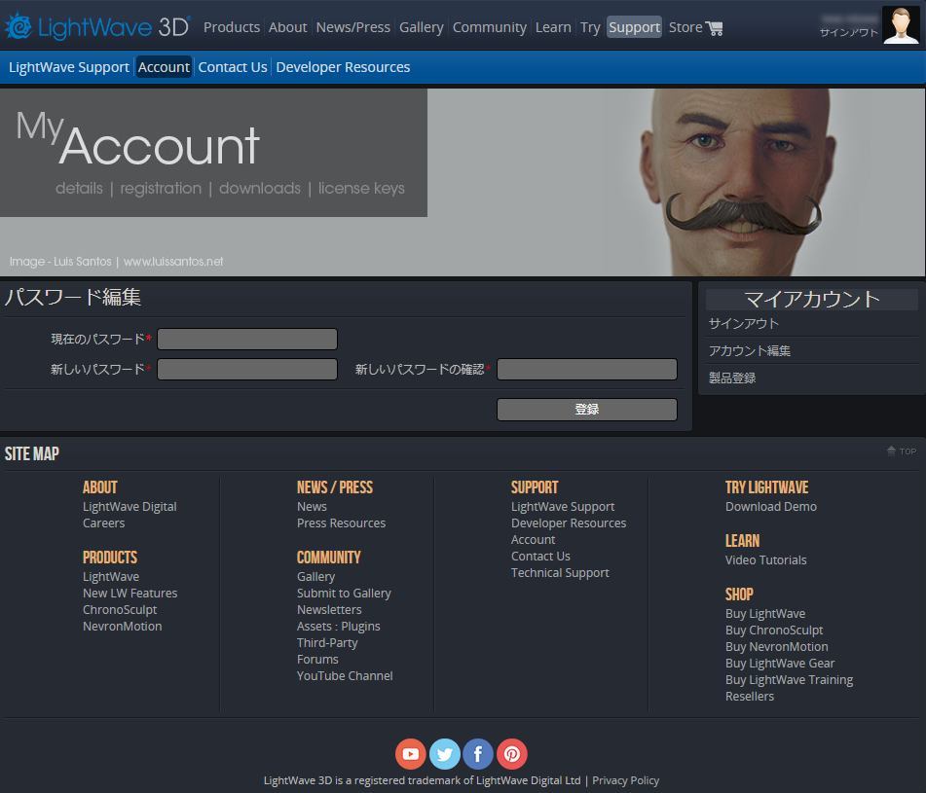The height and width of the screenshot is (793, 926).
Task: Go to the ChronoSculpt product link
Action: click(x=120, y=609)
